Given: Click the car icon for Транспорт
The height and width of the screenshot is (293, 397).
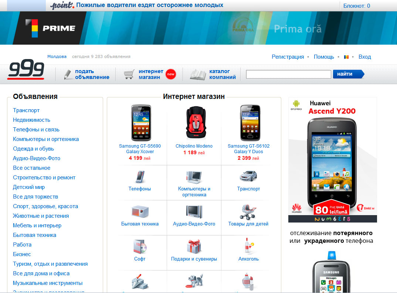Looking at the screenshot, I should pos(248,176).
